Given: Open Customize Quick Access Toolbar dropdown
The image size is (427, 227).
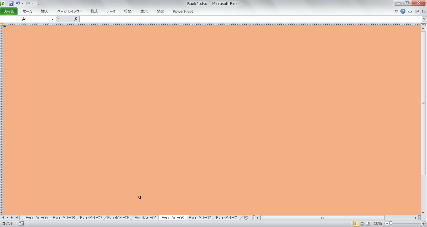Looking at the screenshot, I should tap(38, 4).
